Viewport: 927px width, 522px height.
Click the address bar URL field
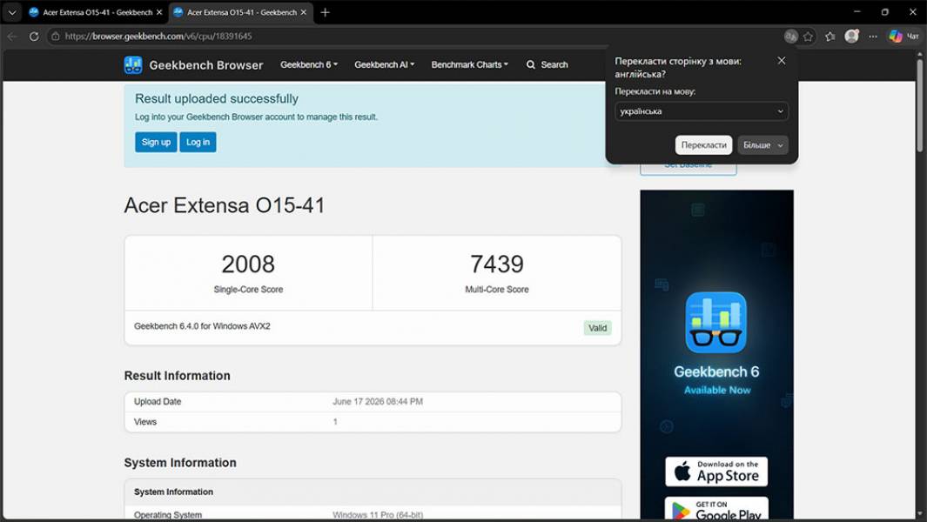[413, 37]
